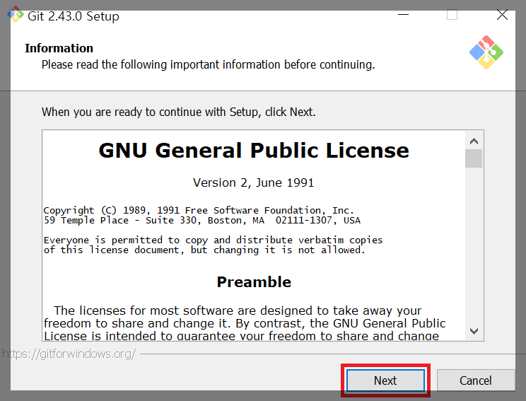
Task: Click the "Information" heading
Action: 59,48
